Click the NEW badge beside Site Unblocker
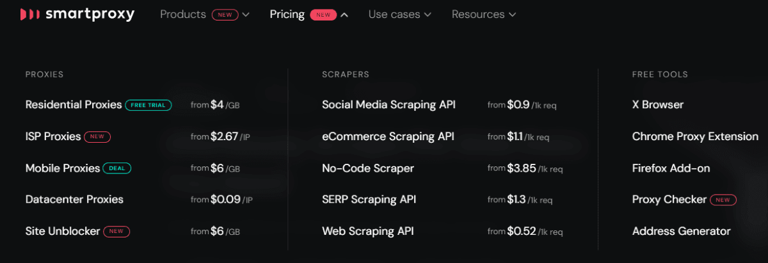 coord(116,231)
